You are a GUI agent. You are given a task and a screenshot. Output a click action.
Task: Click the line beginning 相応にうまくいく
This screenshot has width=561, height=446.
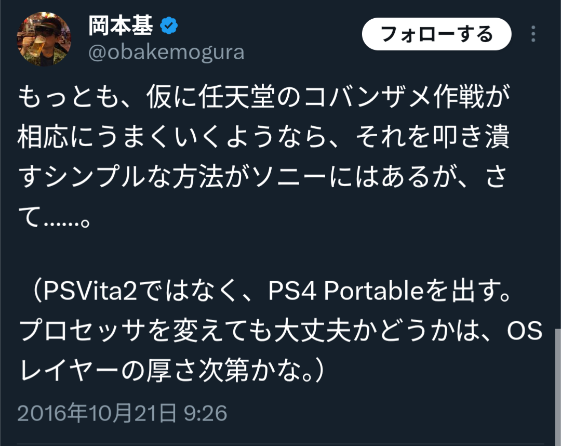(x=264, y=137)
